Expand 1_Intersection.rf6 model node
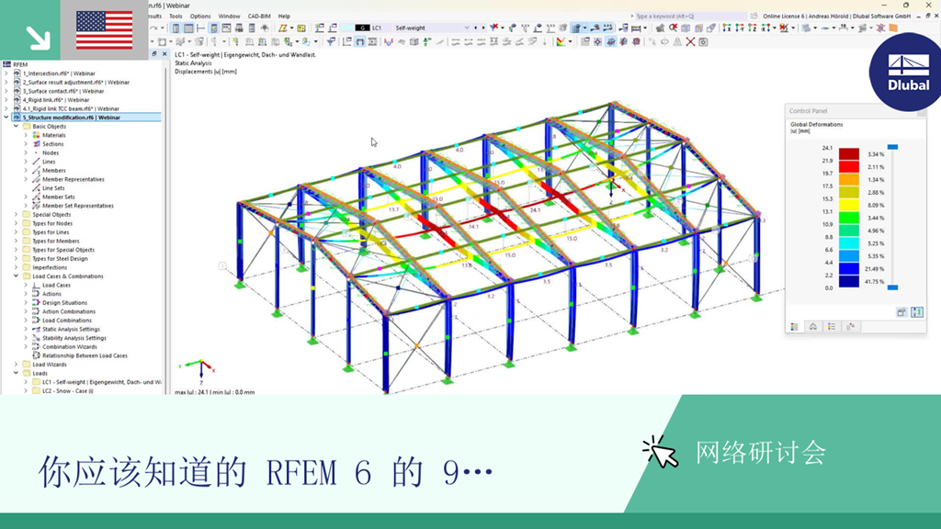This screenshot has height=529, width=941. (6, 73)
